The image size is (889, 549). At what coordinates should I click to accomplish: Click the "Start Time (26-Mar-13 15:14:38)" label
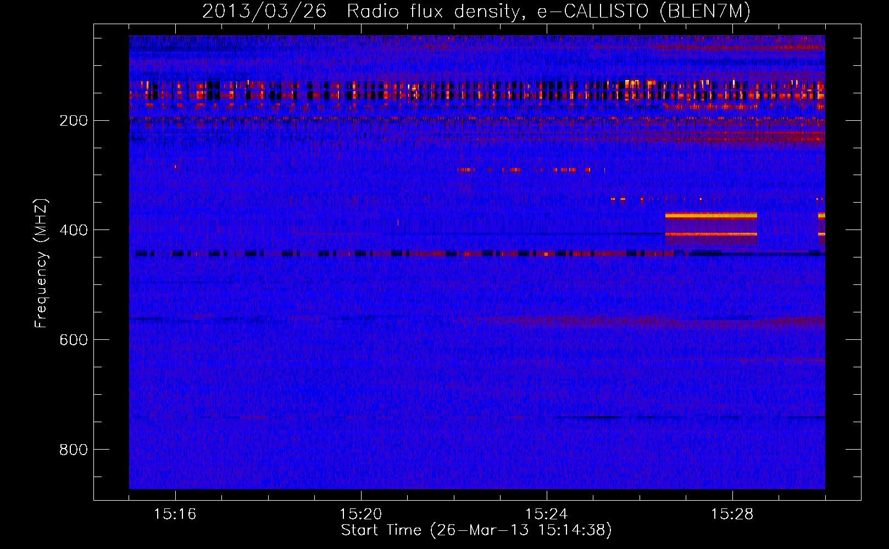coord(476,530)
